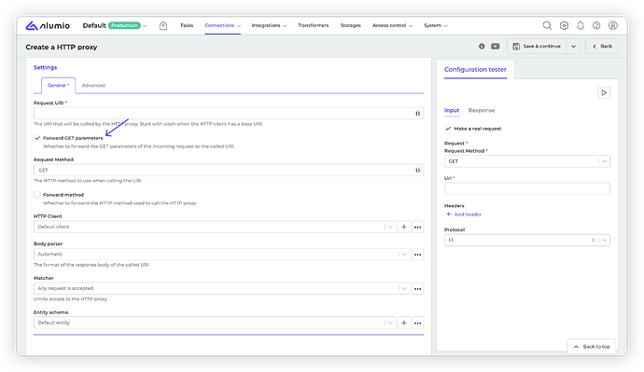This screenshot has width=644, height=372.
Task: Open the search magnifier icon
Action: [x=547, y=25]
